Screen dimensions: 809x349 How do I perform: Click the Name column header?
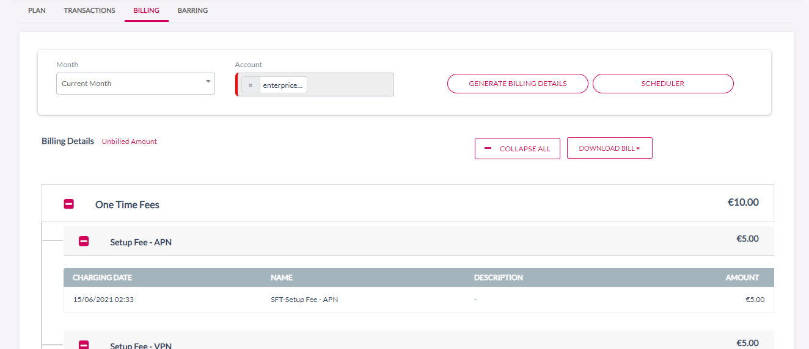coord(282,278)
